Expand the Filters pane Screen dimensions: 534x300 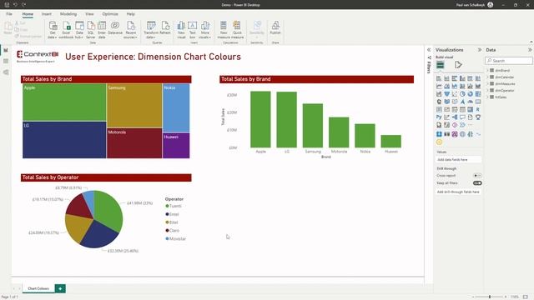tap(429, 50)
